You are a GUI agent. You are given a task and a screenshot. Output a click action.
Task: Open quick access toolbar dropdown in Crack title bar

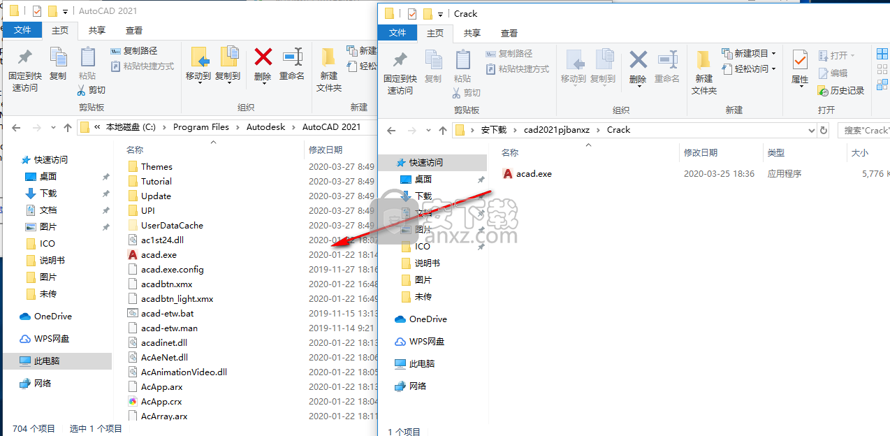[x=440, y=14]
